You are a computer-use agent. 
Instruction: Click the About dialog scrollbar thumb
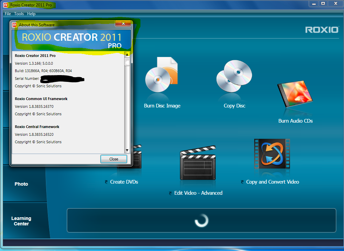pyautogui.click(x=127, y=62)
